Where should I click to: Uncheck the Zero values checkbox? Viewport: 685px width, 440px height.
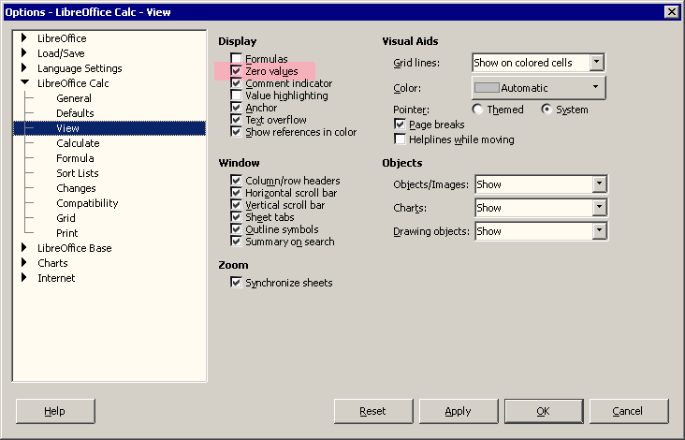click(237, 71)
